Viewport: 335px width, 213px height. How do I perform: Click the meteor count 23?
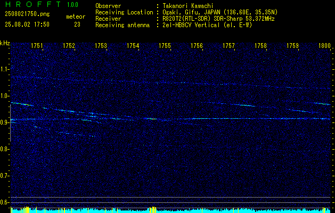77,24
